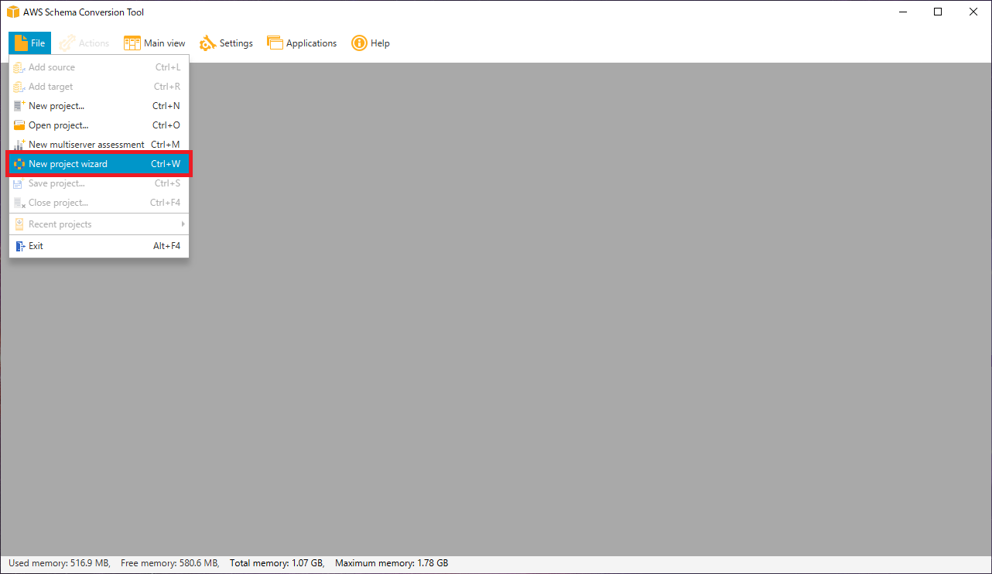Viewport: 992px width, 574px height.
Task: Choose Open project... from File menu
Action: point(59,125)
